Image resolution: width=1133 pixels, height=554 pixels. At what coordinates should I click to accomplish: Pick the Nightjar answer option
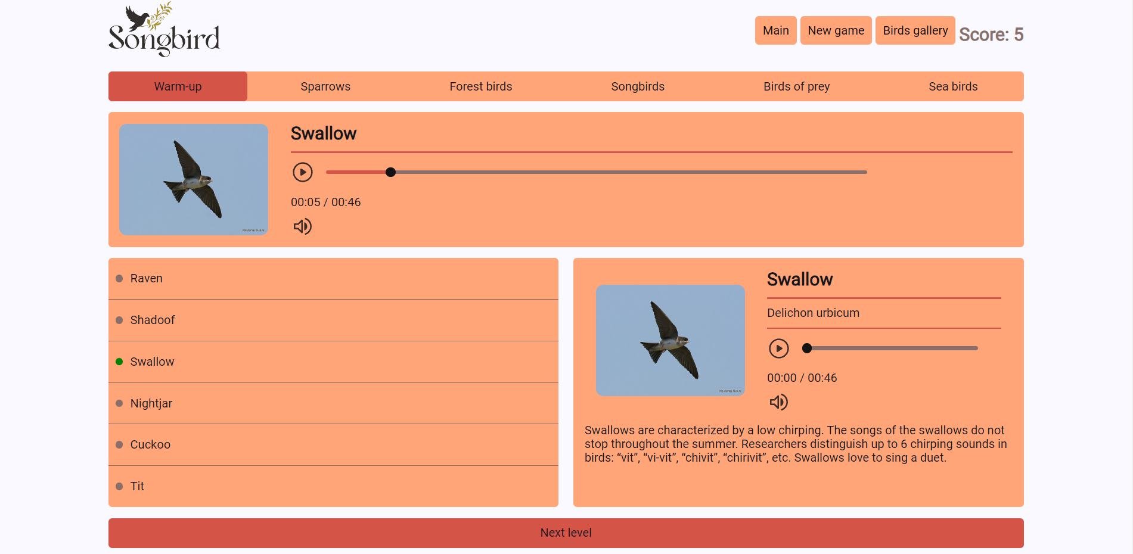click(151, 403)
